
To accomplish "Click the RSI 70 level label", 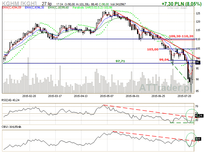I will tap(197, 106).
